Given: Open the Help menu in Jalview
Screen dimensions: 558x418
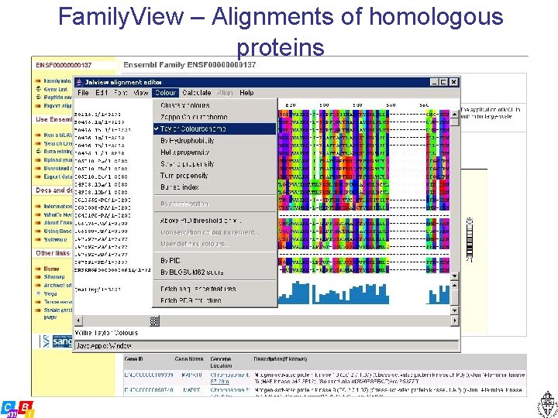Looking at the screenshot, I should pos(246,93).
